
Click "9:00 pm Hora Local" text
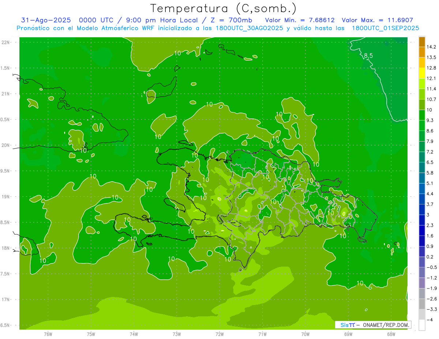162,20
